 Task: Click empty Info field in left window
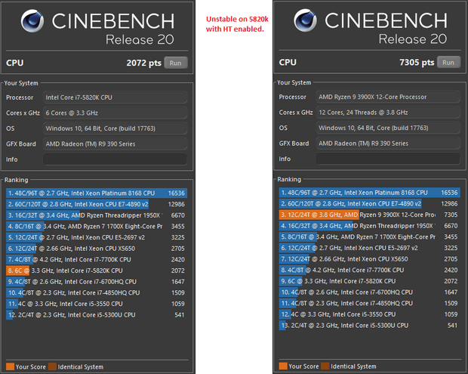[115, 159]
